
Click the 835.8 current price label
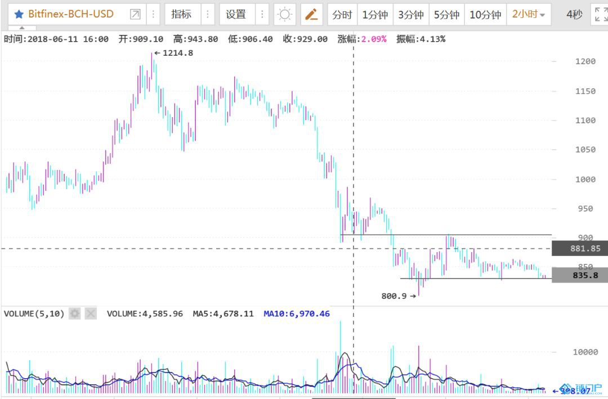579,275
